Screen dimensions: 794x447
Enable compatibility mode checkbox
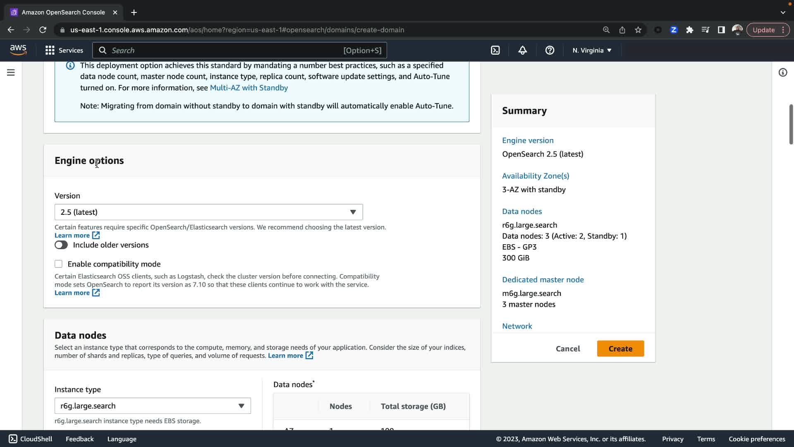tap(59, 264)
